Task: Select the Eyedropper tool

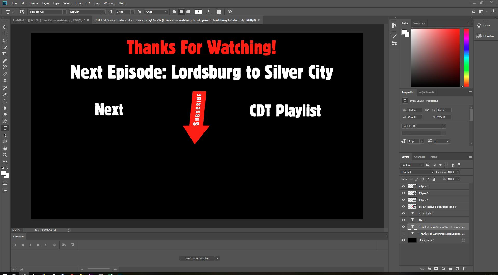Action: point(5,61)
